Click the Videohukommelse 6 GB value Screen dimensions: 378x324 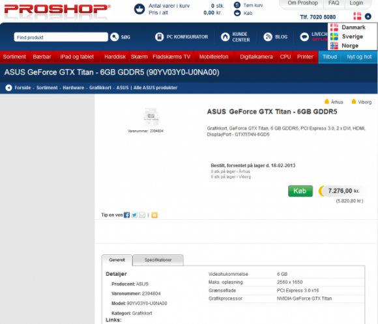point(282,274)
